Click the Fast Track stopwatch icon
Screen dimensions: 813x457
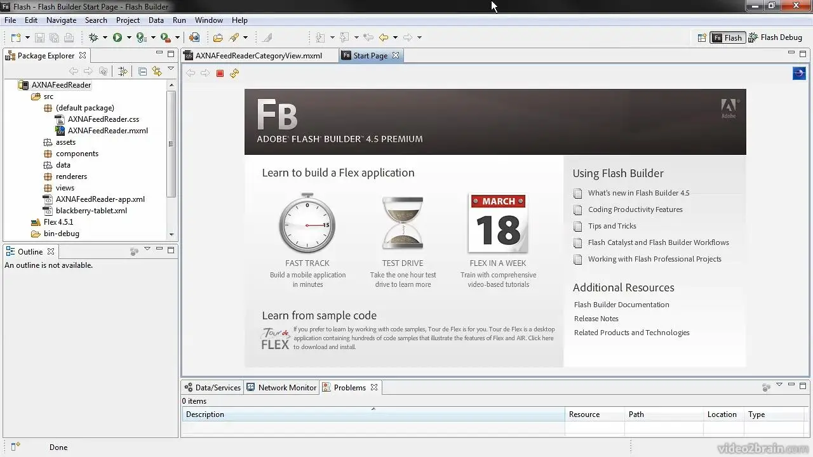307,224
